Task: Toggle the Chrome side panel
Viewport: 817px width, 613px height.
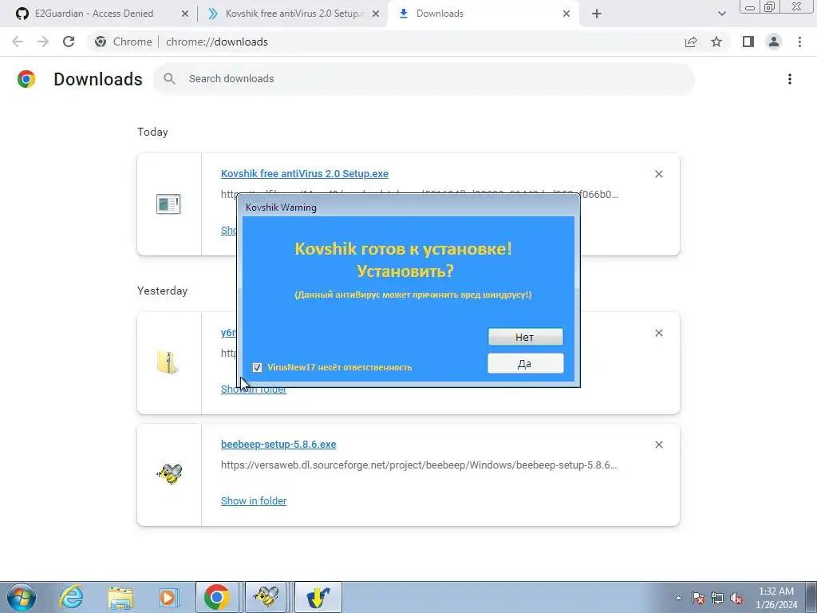Action: pos(748,42)
